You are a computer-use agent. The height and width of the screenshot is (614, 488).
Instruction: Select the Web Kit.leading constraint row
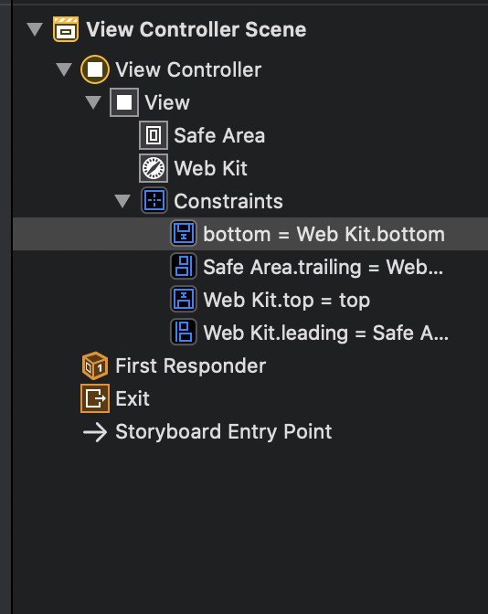pos(250,333)
